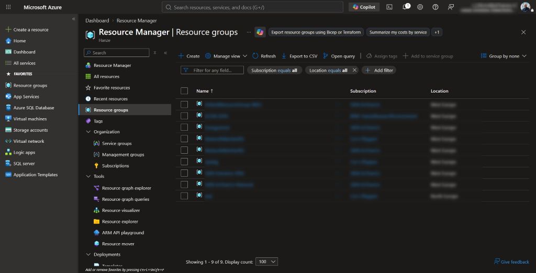Open the Manage view dropdown
536x273 pixels.
click(x=226, y=56)
